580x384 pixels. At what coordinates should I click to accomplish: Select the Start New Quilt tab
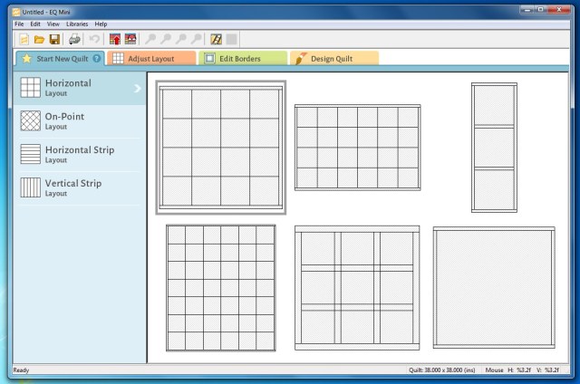61,58
